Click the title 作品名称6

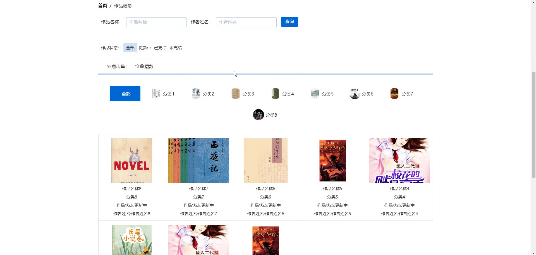tap(265, 189)
